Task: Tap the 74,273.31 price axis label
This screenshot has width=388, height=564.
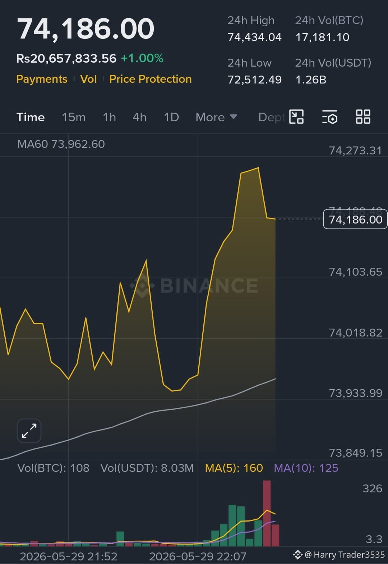Action: (x=356, y=150)
